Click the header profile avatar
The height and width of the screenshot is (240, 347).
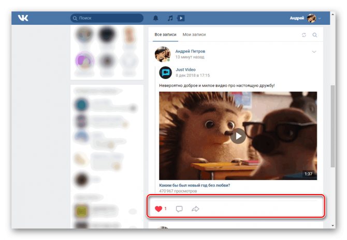coord(311,18)
